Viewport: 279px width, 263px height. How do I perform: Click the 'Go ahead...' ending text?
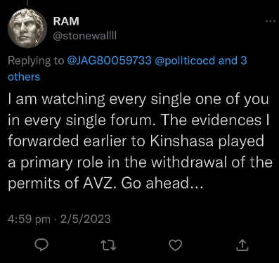point(162,184)
